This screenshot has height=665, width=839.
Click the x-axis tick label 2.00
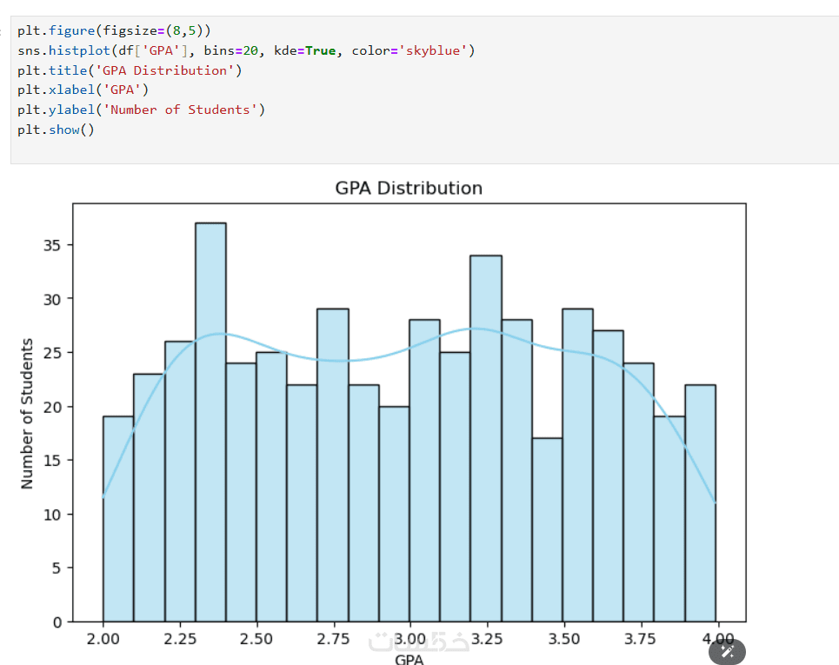[x=103, y=639]
